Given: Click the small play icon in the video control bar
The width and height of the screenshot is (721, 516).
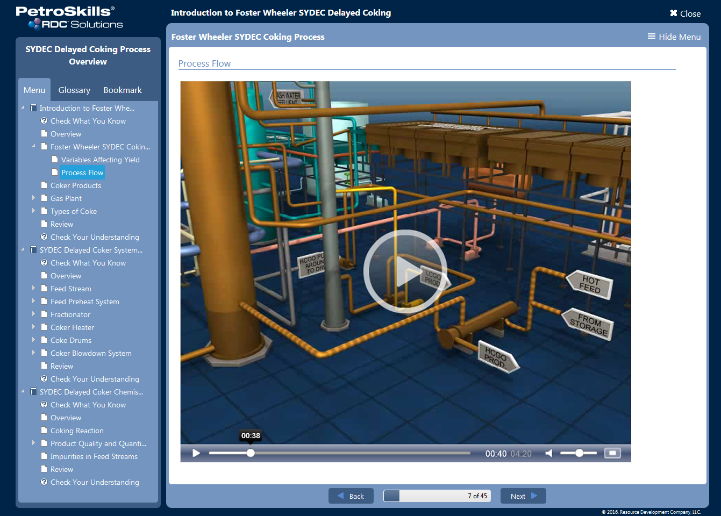Looking at the screenshot, I should click(x=196, y=453).
